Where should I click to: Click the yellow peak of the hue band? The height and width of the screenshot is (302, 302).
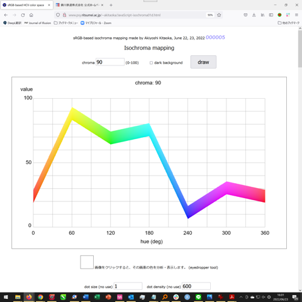coord(72,113)
